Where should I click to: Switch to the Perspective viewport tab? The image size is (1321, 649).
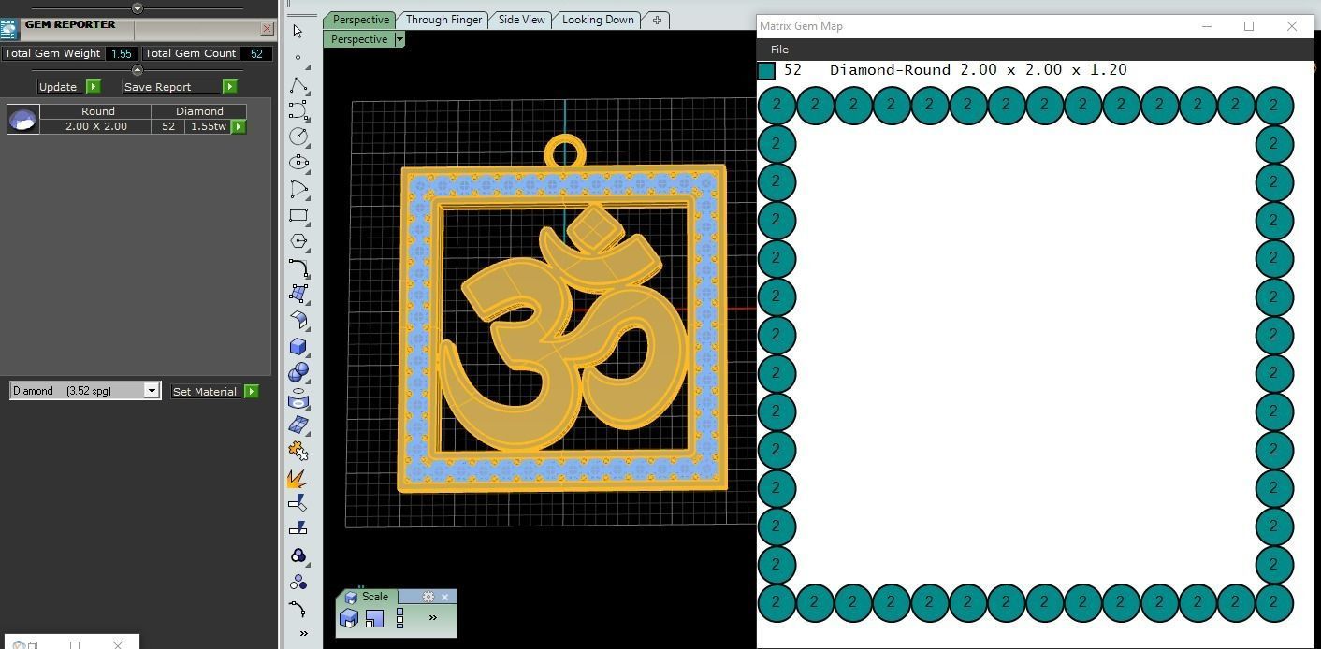pyautogui.click(x=360, y=20)
